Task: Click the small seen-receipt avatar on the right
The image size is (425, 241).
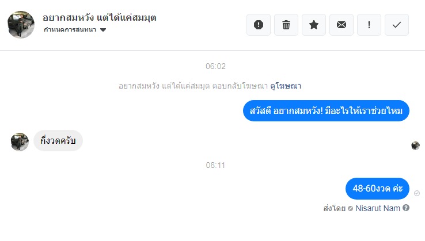Action: [x=415, y=146]
